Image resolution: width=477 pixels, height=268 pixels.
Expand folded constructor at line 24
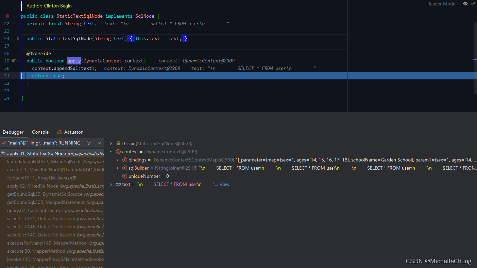coord(18,38)
